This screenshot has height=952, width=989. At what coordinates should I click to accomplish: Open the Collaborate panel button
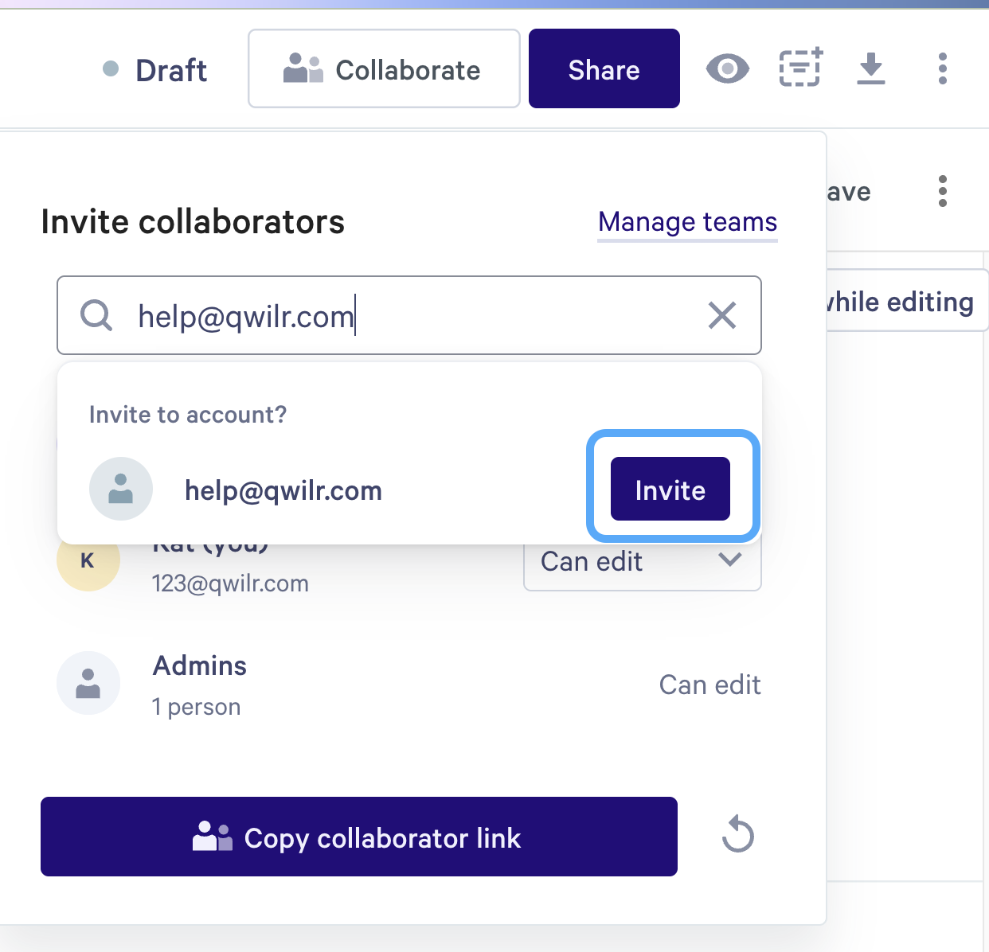(384, 69)
